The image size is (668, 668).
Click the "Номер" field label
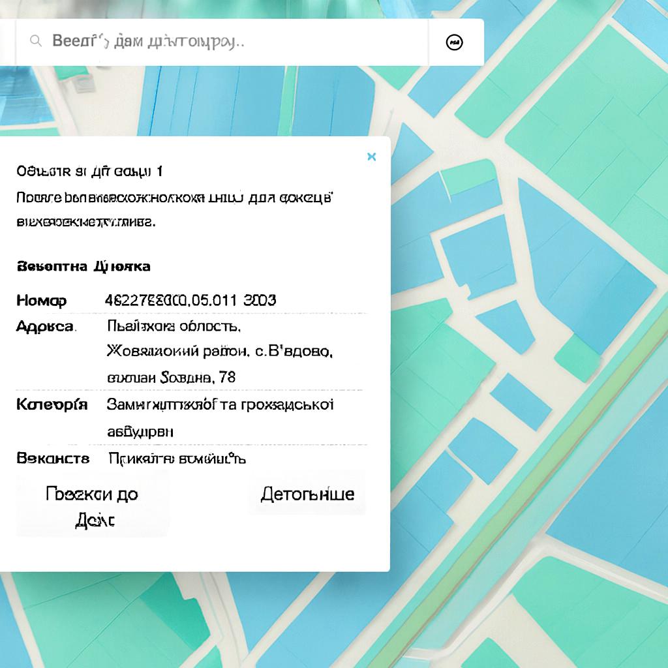pyautogui.click(x=41, y=300)
